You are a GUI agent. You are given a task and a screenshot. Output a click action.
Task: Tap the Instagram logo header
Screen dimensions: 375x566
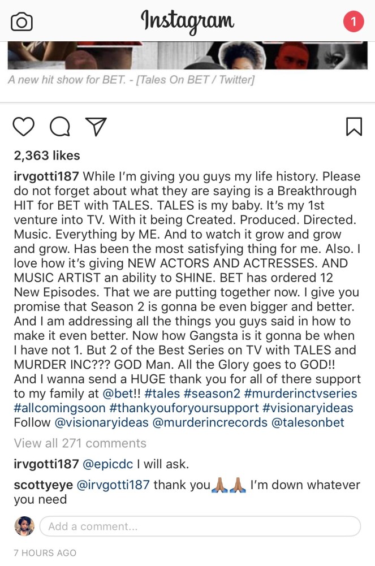[187, 21]
